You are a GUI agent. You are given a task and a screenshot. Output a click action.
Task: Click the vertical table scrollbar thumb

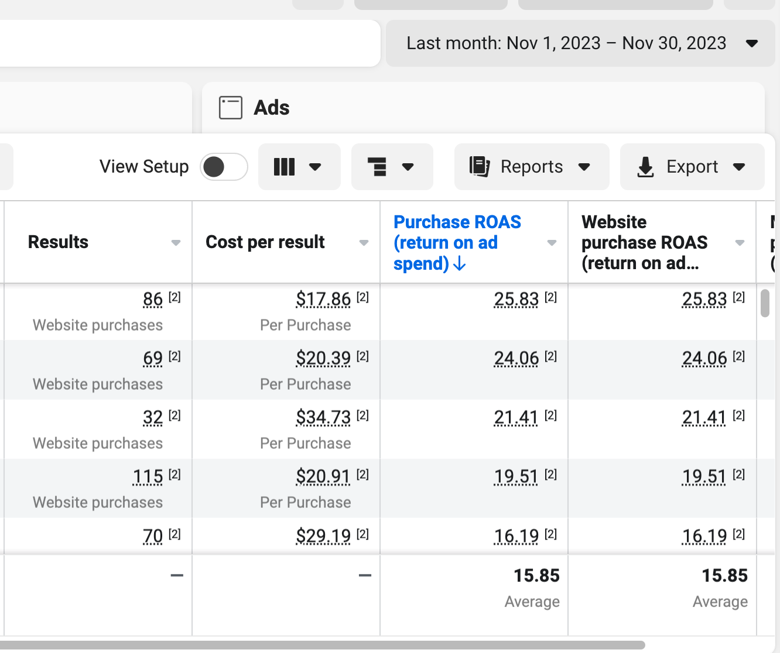click(765, 303)
